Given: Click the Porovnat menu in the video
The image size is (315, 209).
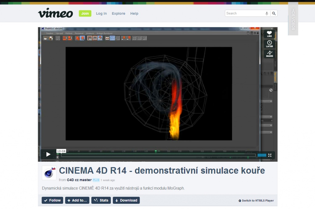Looking at the screenshot, I should (x=79, y=33).
